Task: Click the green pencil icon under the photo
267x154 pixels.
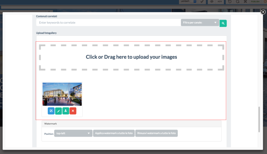Action: click(58, 111)
